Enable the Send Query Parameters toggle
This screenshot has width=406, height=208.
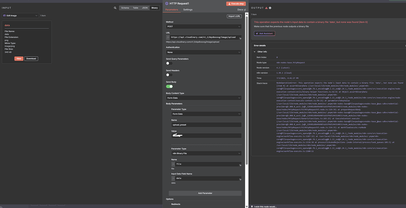click(x=169, y=63)
